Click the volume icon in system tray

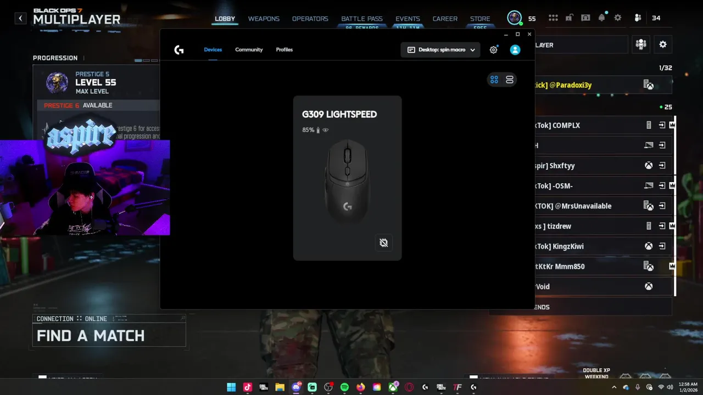[x=671, y=387]
